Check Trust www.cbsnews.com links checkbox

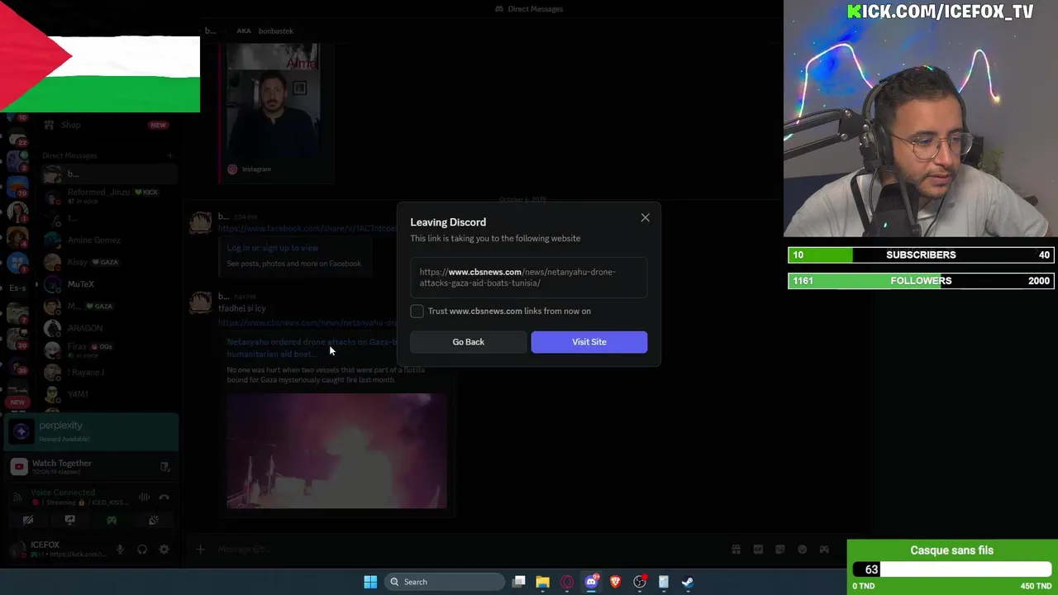pyautogui.click(x=417, y=312)
